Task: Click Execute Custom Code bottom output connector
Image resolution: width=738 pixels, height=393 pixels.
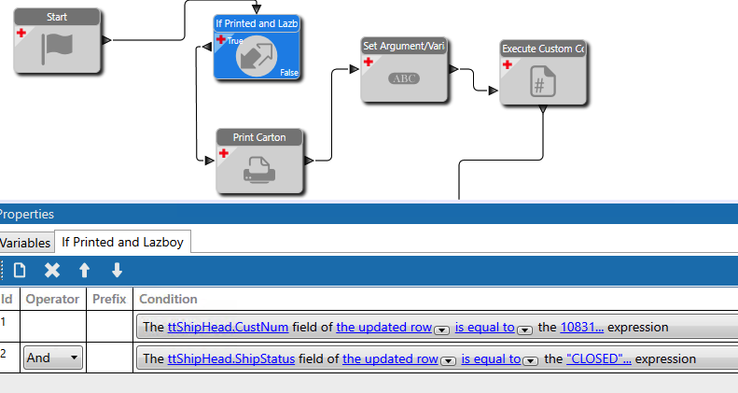Action: [543, 109]
